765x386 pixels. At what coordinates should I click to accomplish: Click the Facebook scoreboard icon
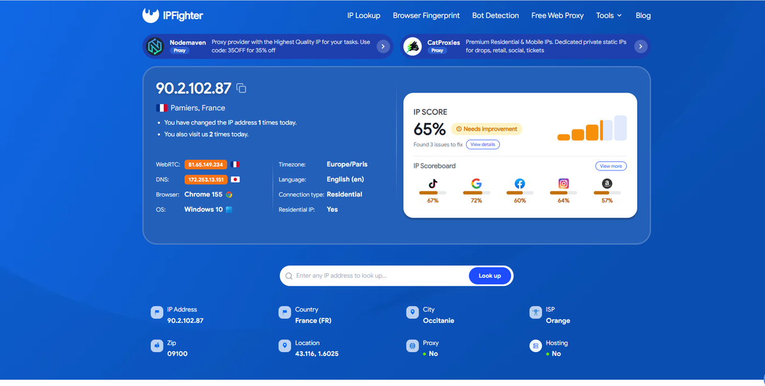pos(520,183)
